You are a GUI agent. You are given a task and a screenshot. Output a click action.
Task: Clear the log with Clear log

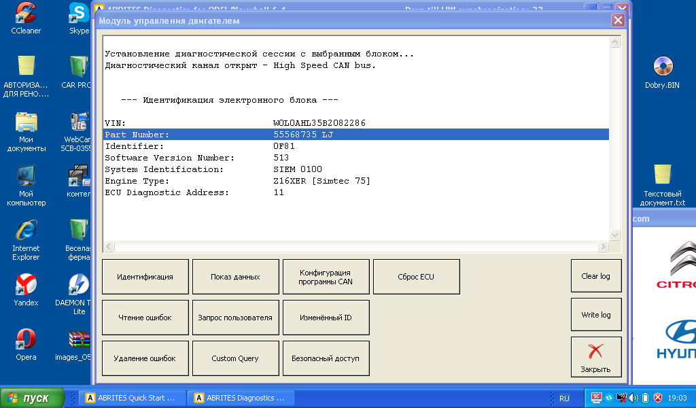596,275
